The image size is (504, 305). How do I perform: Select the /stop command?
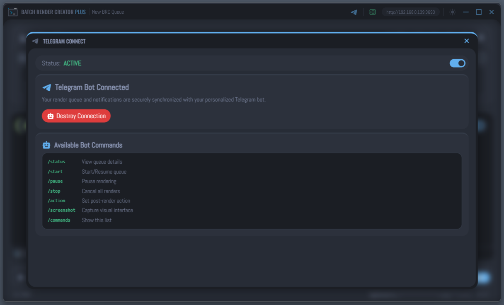pyautogui.click(x=54, y=191)
